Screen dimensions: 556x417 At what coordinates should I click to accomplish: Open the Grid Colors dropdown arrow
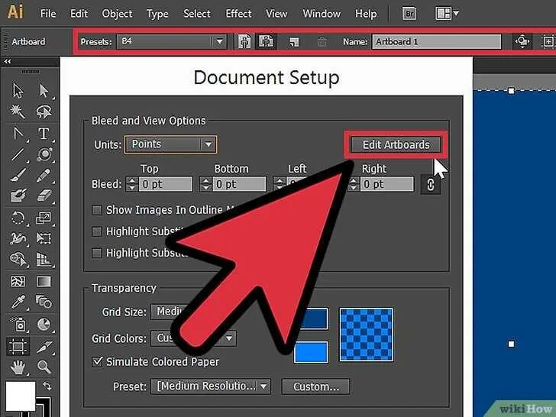(229, 338)
